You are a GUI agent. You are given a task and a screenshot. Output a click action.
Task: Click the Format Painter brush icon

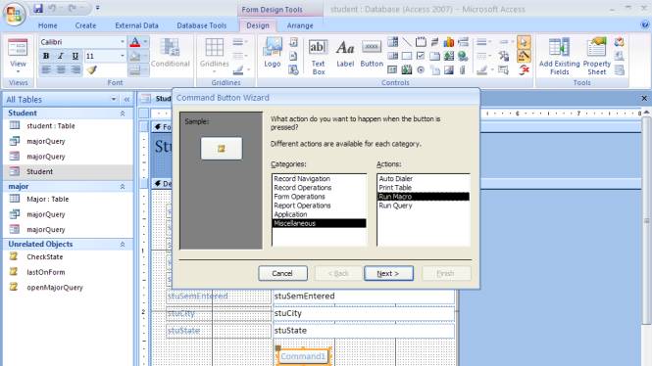click(x=92, y=69)
